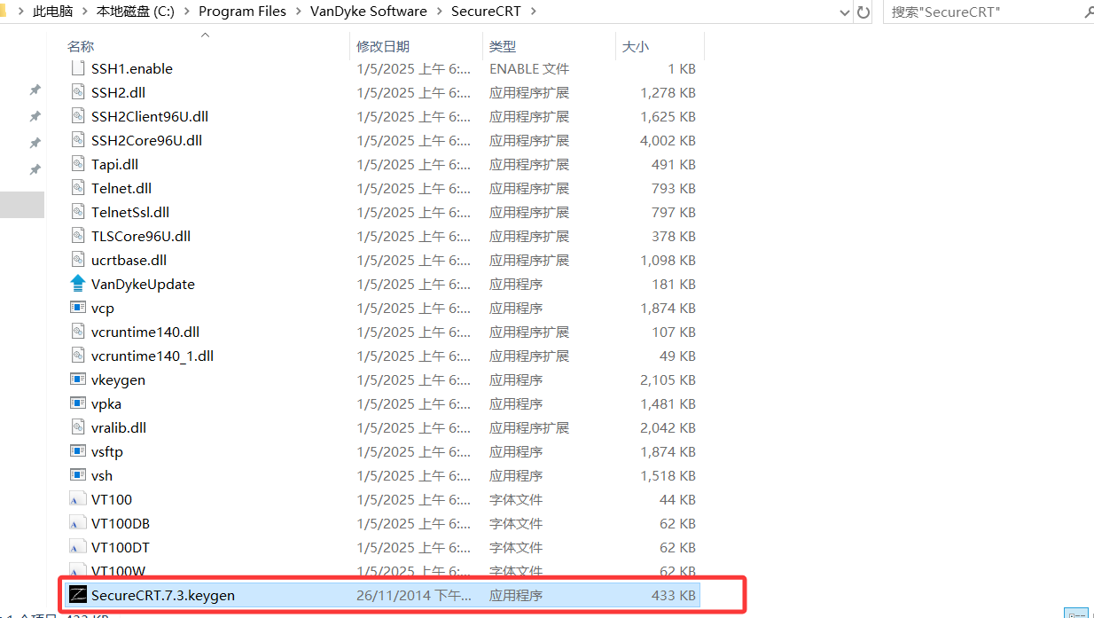The height and width of the screenshot is (618, 1094).
Task: Select the SSH1.enable file icon
Action: point(78,68)
